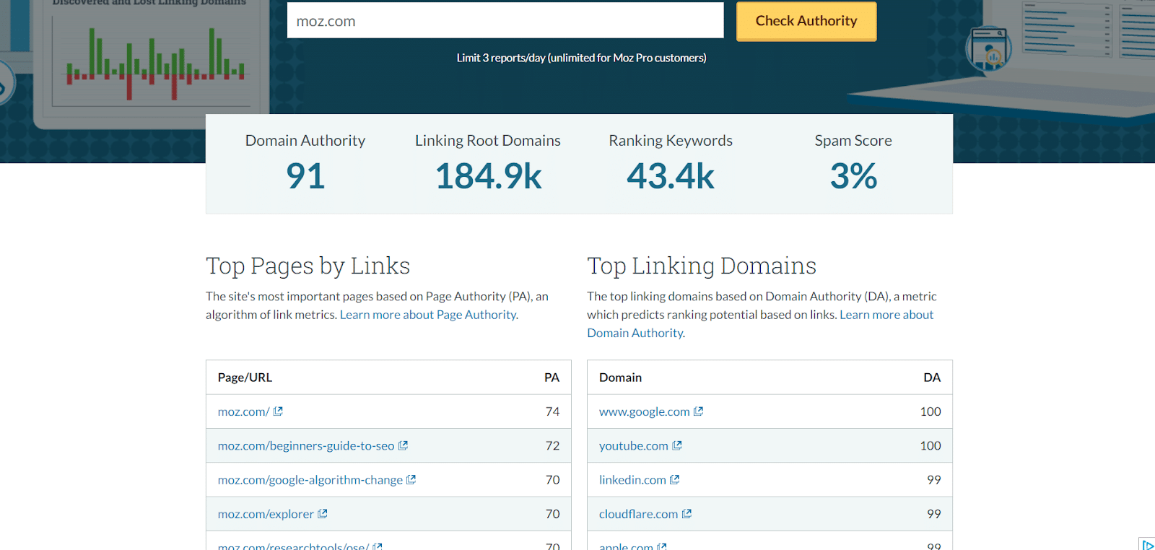Image resolution: width=1155 pixels, height=550 pixels.
Task: Open external link icon beside www.google.com
Action: point(698,411)
